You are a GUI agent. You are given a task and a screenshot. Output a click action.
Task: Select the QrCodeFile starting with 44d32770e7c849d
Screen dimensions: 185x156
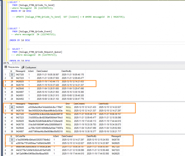click(33, 150)
